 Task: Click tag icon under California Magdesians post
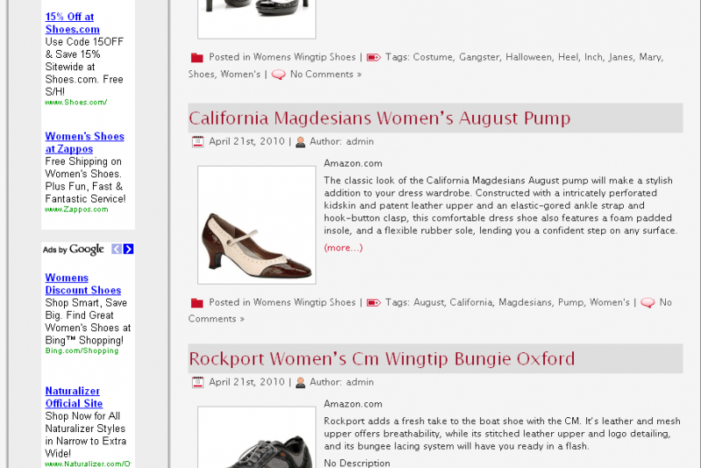click(x=374, y=302)
